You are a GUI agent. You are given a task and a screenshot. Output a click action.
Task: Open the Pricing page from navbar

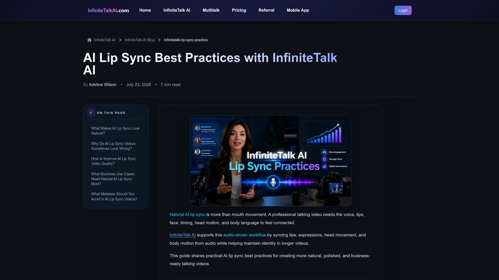click(x=239, y=10)
